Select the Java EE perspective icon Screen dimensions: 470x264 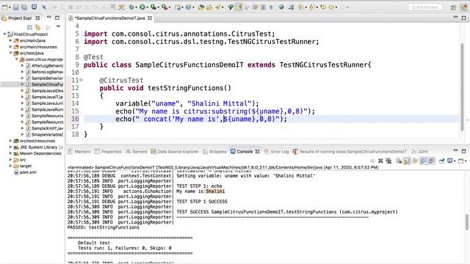463,7
